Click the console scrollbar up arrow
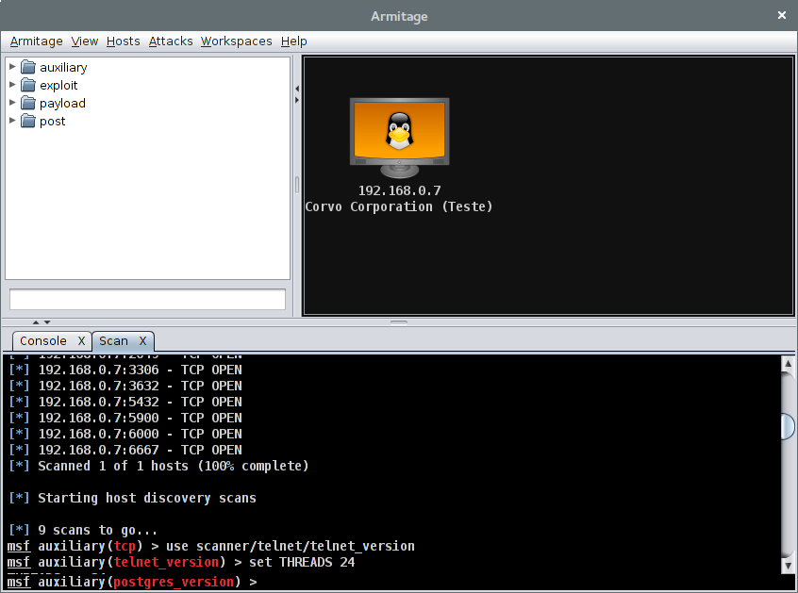The image size is (798, 593). 788,363
